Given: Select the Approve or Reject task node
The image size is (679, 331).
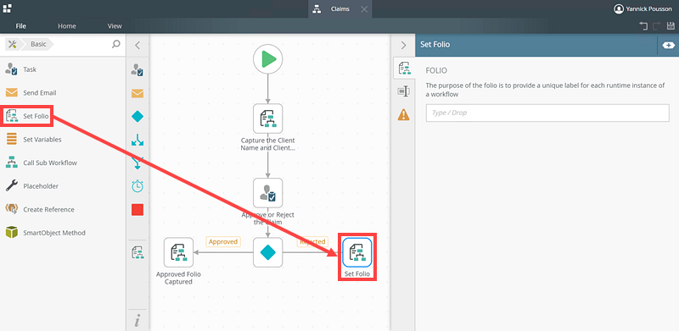Looking at the screenshot, I should (267, 193).
